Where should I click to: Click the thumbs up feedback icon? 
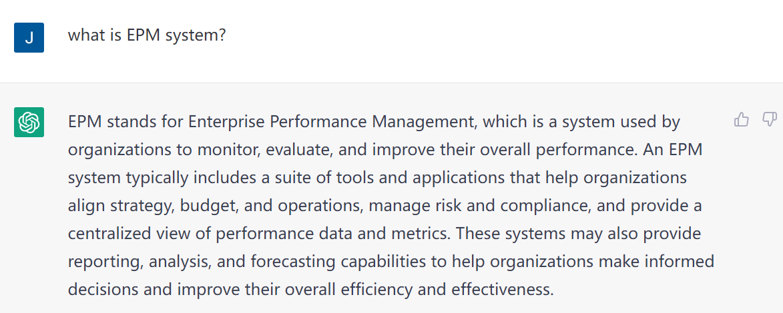click(741, 120)
